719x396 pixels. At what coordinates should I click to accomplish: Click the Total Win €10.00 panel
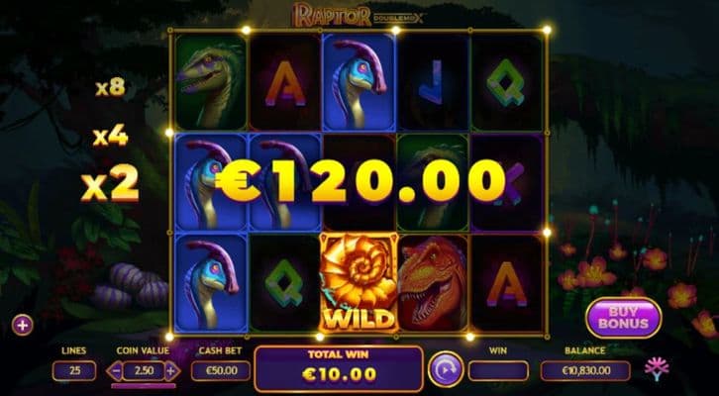pos(339,369)
